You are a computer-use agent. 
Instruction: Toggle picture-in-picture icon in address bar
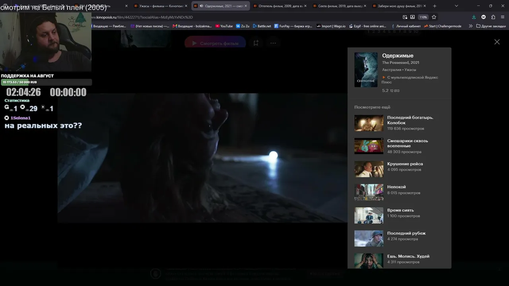click(405, 17)
